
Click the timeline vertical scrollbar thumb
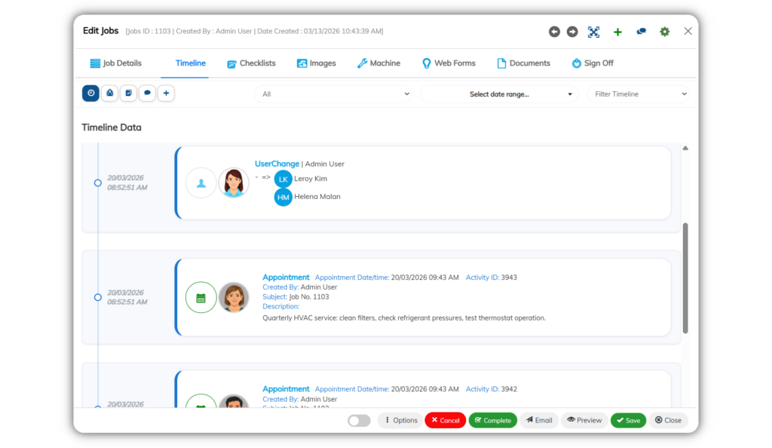[685, 278]
